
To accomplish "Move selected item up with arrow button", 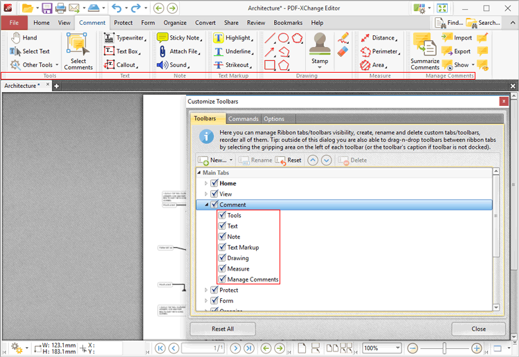I will (313, 160).
